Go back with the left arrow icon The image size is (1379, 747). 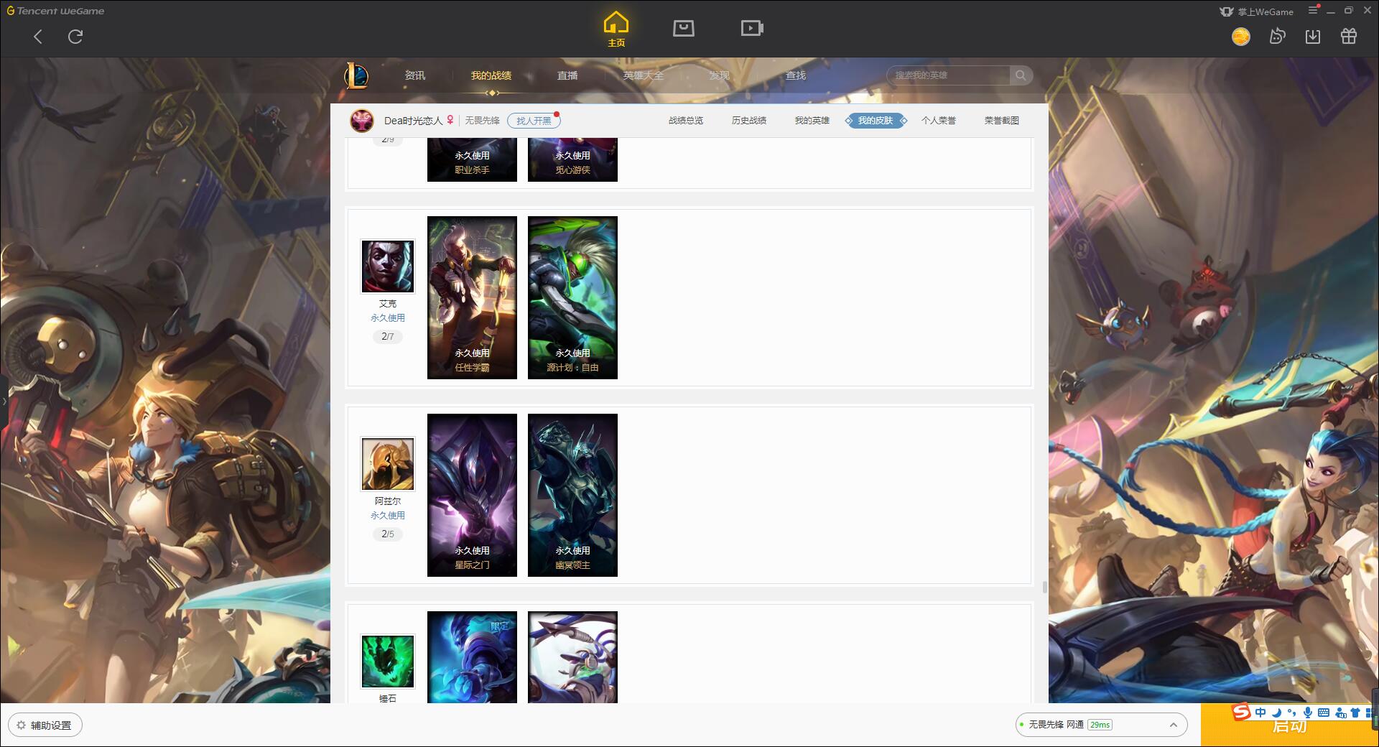38,37
